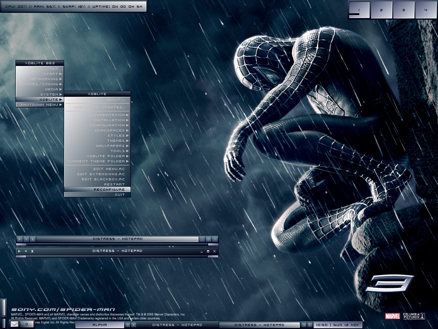The width and height of the screenshot is (438, 329).
Task: Expand the Installation submenu
Action: tap(97, 120)
